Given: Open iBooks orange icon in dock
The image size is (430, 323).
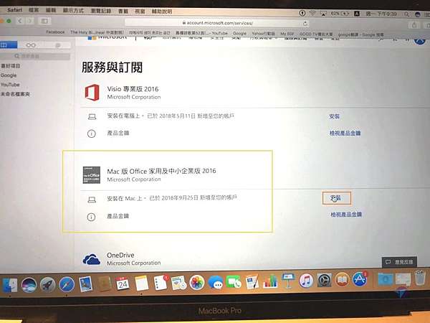Looking at the screenshot, I should tap(342, 280).
